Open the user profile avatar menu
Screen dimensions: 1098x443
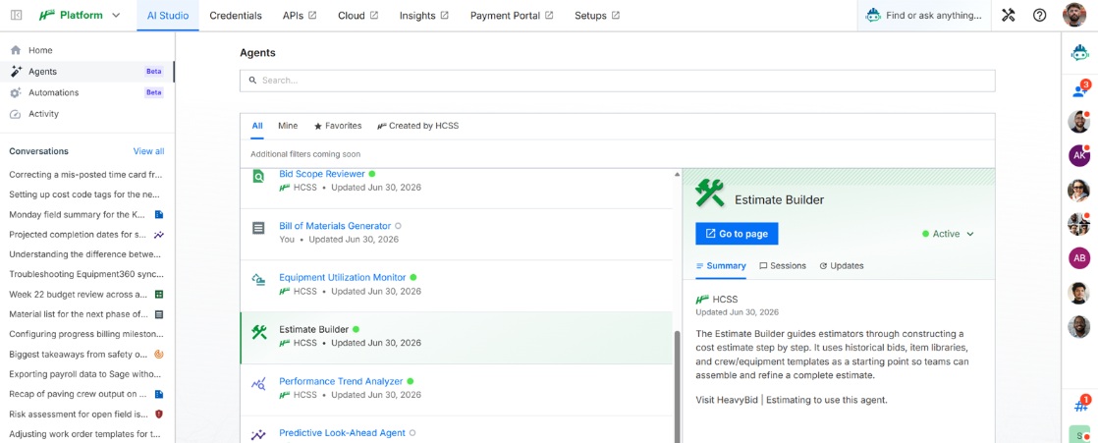[x=1074, y=16]
